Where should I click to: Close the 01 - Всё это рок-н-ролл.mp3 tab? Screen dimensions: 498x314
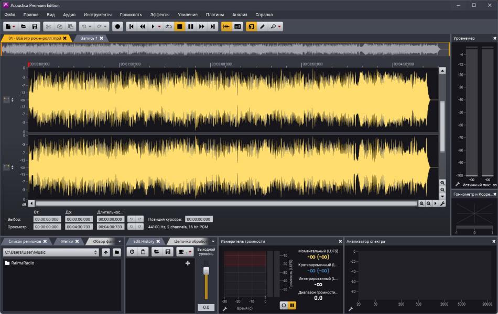[65, 38]
